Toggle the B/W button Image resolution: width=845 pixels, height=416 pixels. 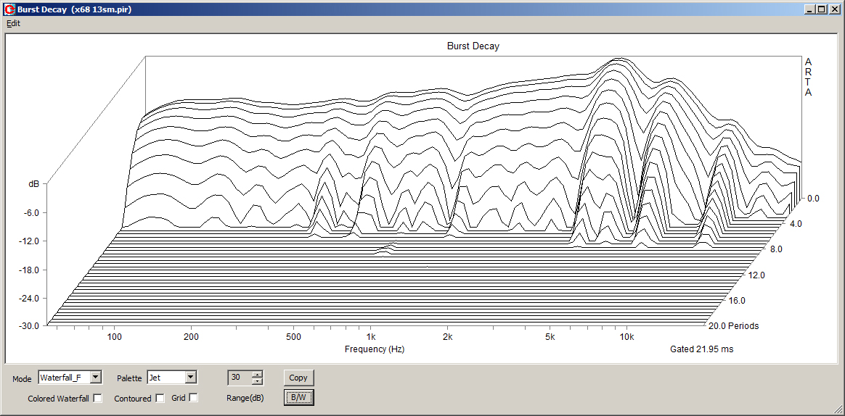(x=298, y=398)
